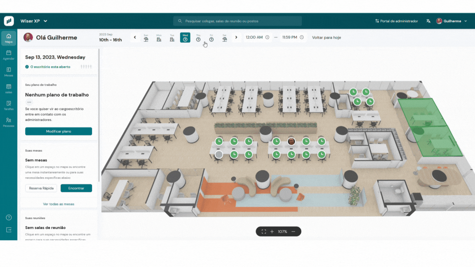Select the green highlighted meeting room area
The width and height of the screenshot is (475, 267).
(429, 127)
